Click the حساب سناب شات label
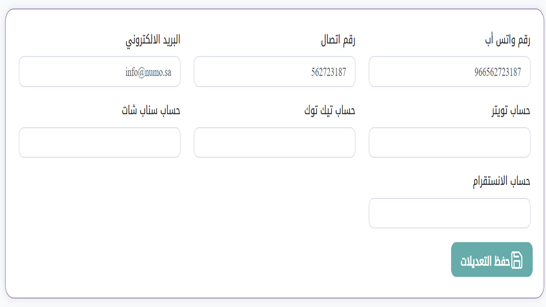 (151, 111)
